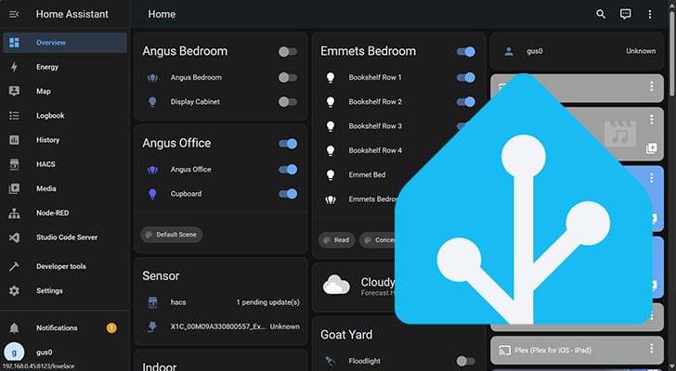Screen dimensions: 676x371
Task: Click the Floodlight icon in Goat Yard
Action: pos(331,361)
